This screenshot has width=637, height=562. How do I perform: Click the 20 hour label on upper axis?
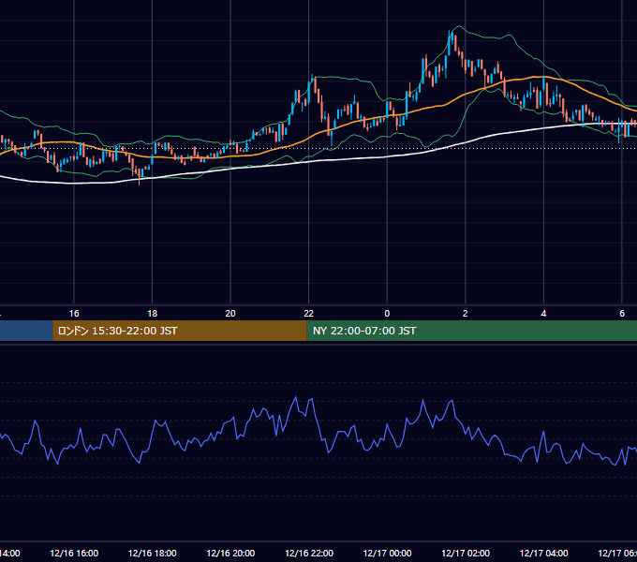pyautogui.click(x=230, y=314)
